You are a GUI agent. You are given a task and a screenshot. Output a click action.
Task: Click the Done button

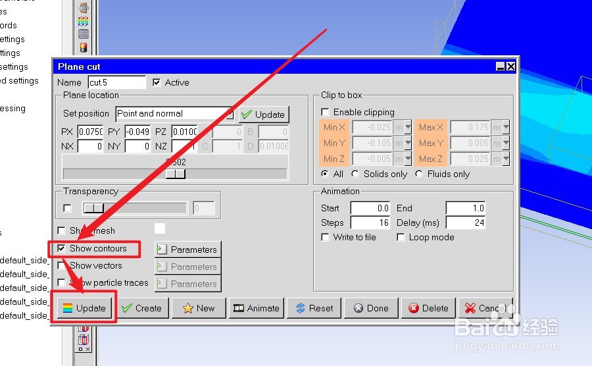(x=372, y=308)
